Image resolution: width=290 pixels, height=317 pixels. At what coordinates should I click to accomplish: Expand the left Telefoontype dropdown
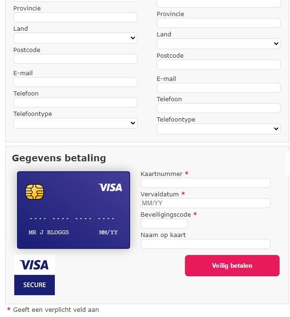tap(75, 123)
